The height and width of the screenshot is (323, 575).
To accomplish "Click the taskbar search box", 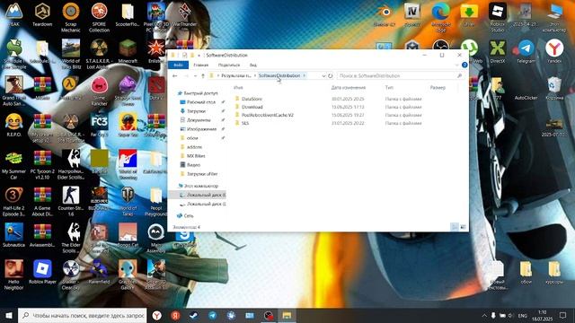I will point(82,315).
